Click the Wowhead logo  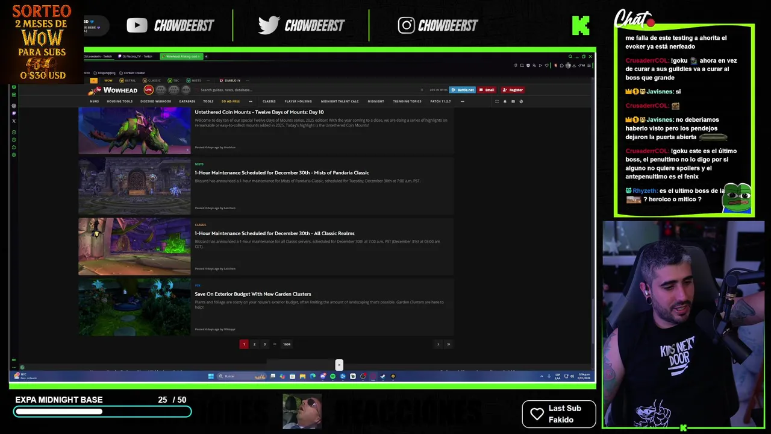113,90
